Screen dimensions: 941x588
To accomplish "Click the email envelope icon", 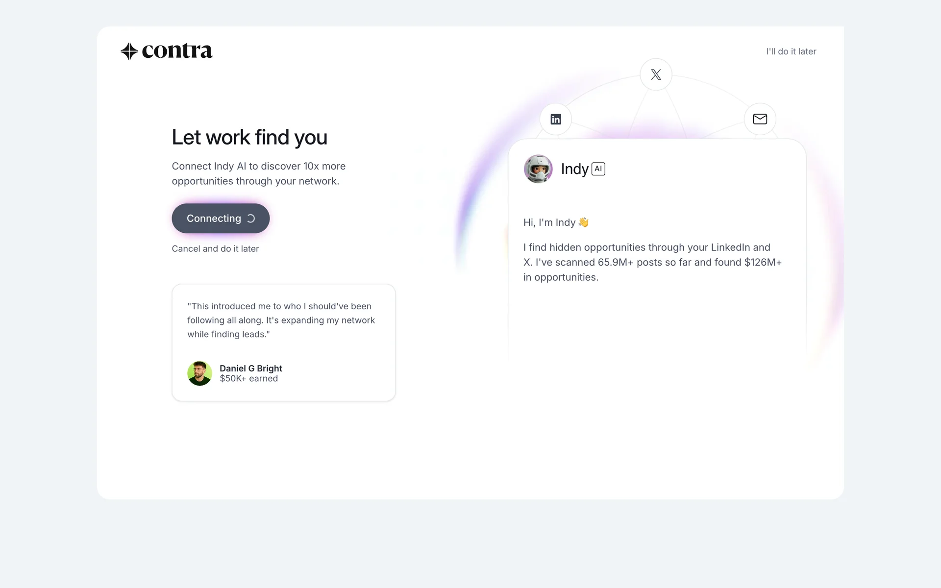I will click(760, 119).
